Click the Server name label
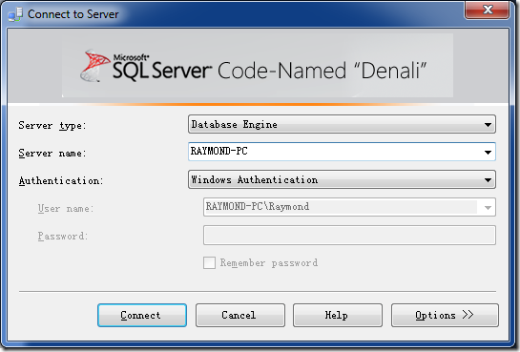 point(52,154)
